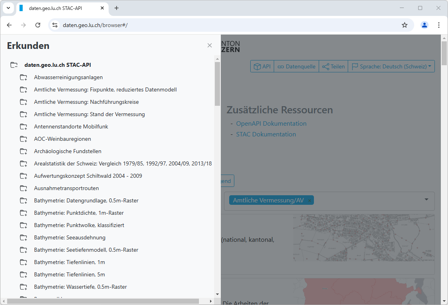This screenshot has height=305, width=448.
Task: Open the Sprache language dropdown
Action: pyautogui.click(x=392, y=66)
